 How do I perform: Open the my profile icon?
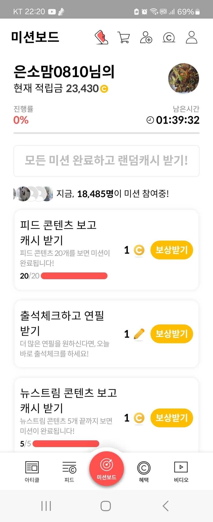coord(191,38)
